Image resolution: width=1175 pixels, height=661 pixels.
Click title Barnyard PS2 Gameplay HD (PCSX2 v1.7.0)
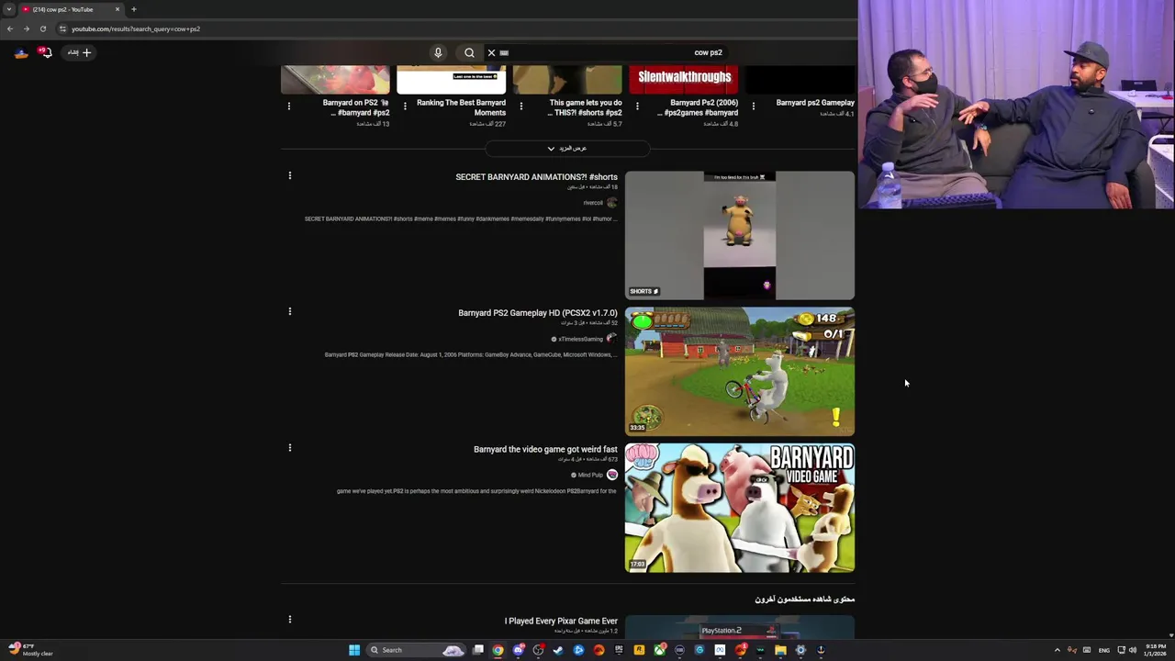(538, 313)
